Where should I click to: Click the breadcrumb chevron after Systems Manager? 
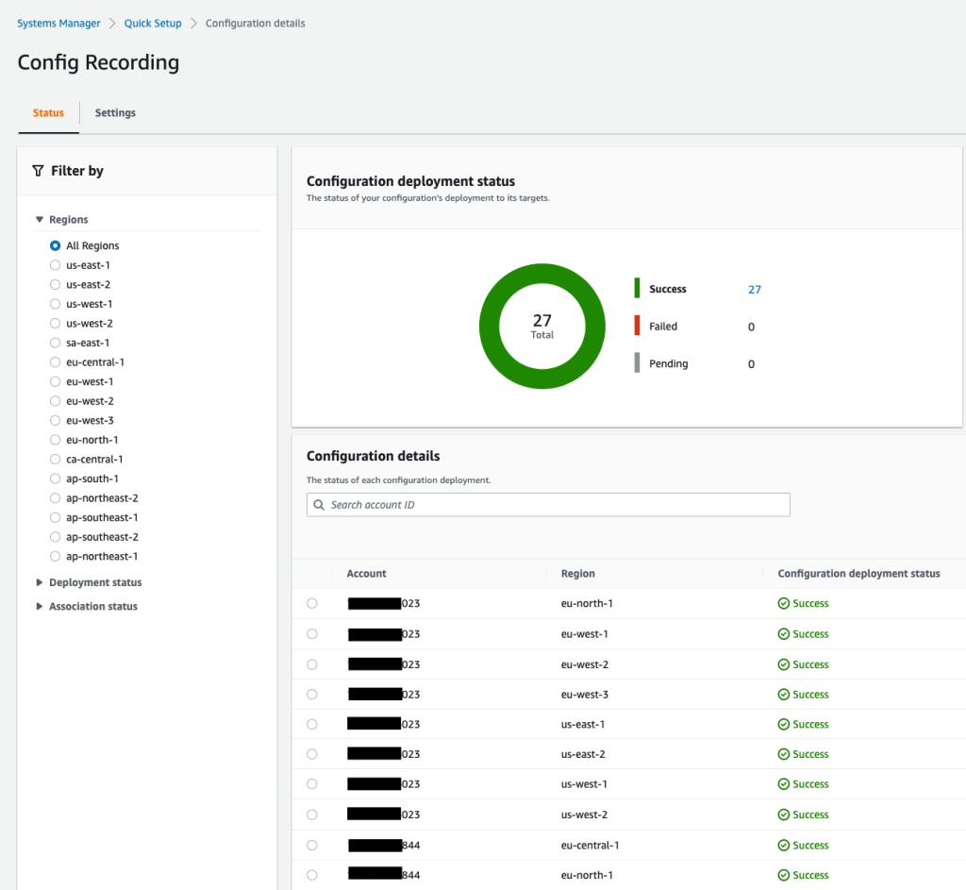pos(112,24)
